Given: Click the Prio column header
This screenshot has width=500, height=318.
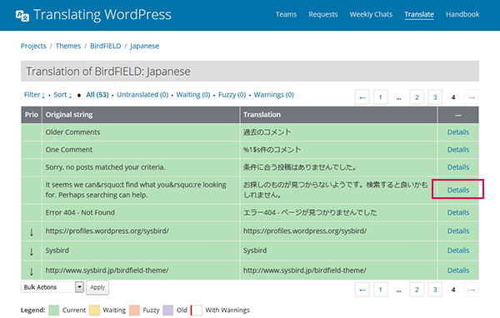Looking at the screenshot, I should 32,115.
